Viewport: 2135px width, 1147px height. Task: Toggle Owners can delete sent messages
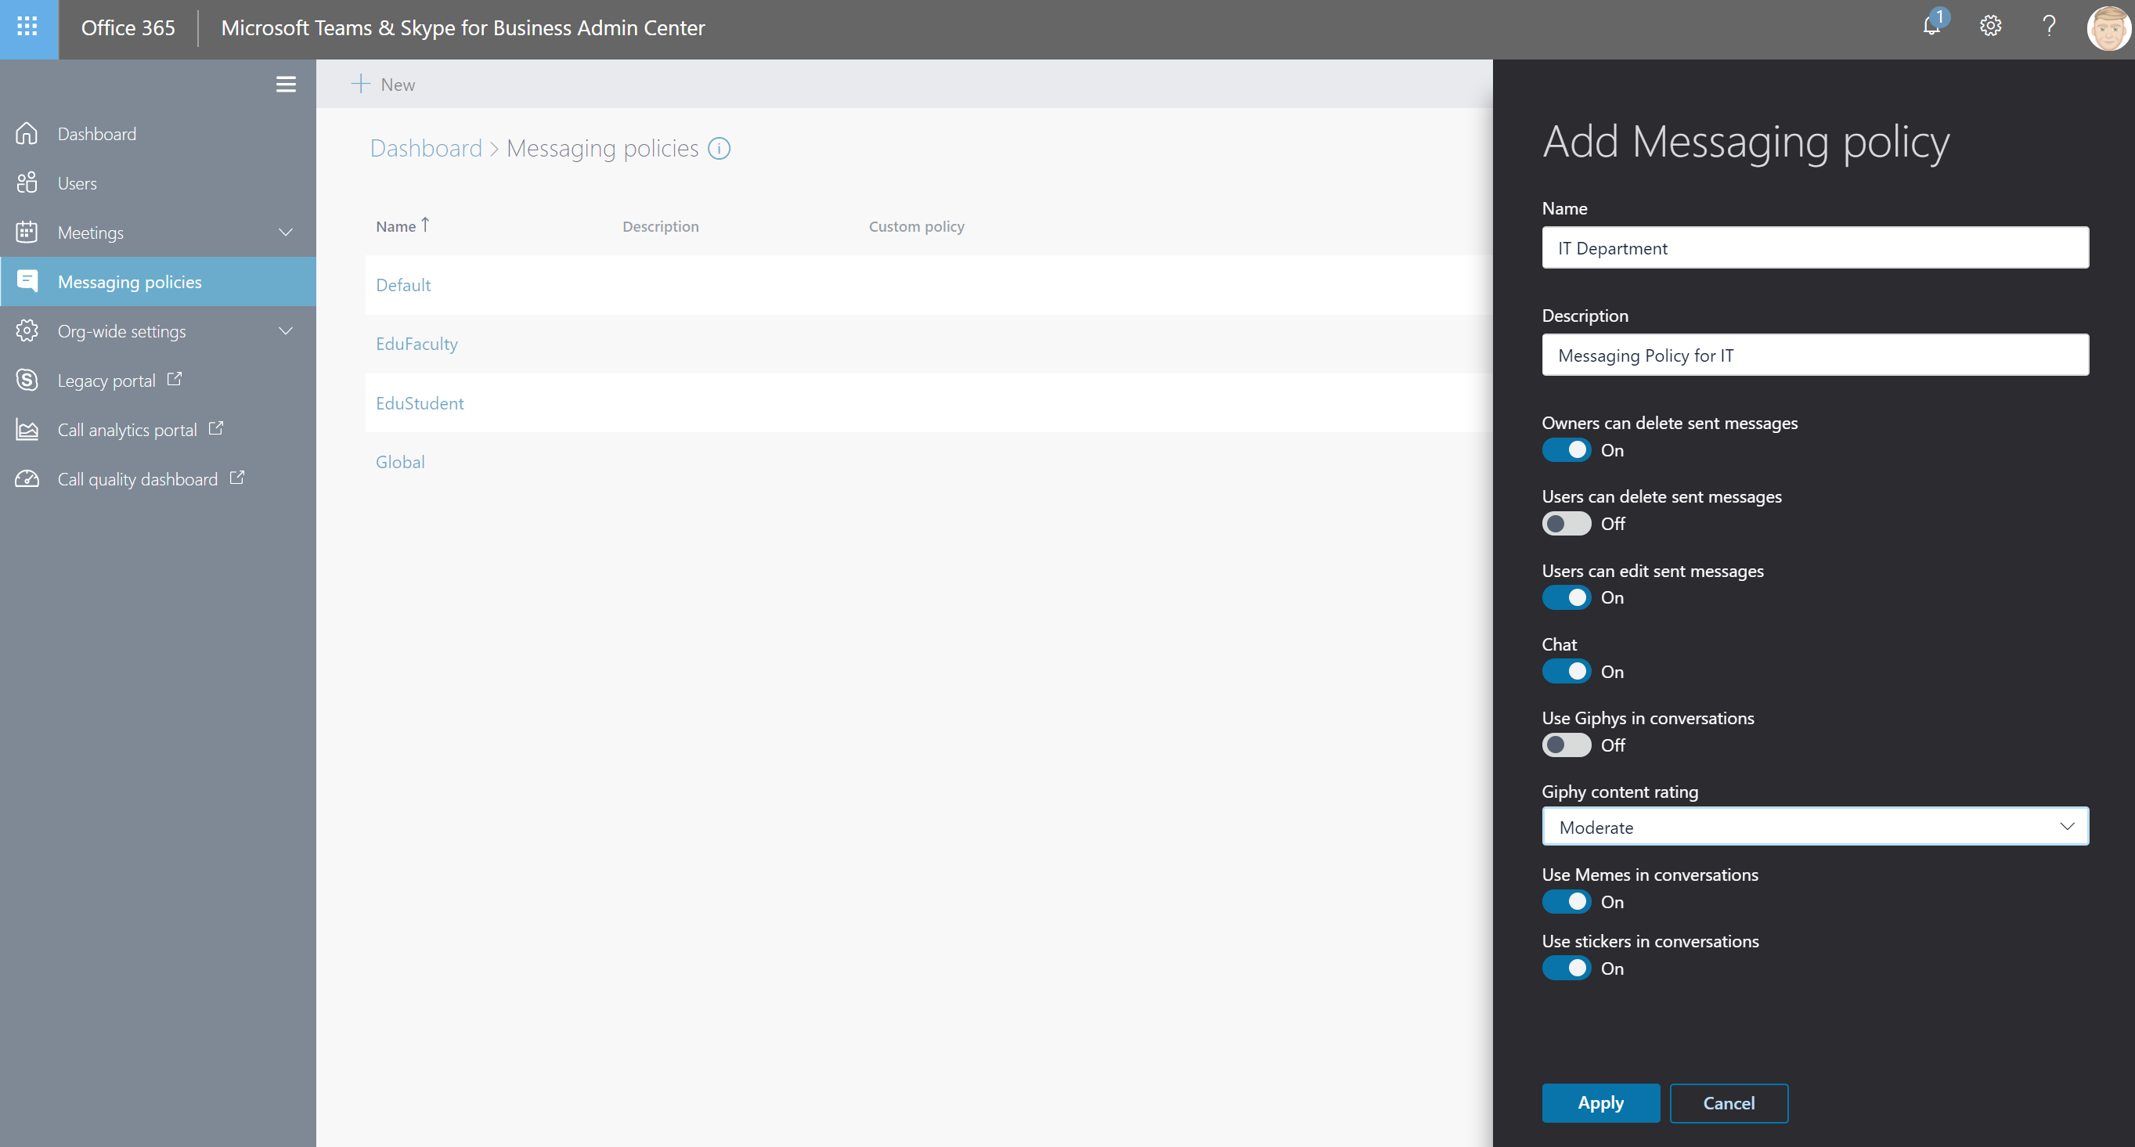click(x=1566, y=450)
